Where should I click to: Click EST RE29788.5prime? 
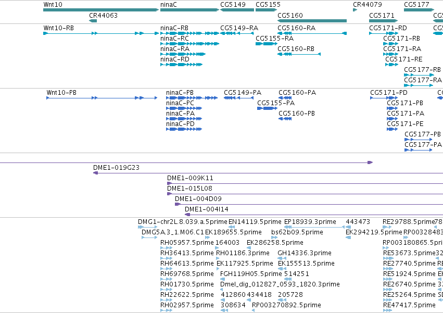pyautogui.click(x=387, y=227)
